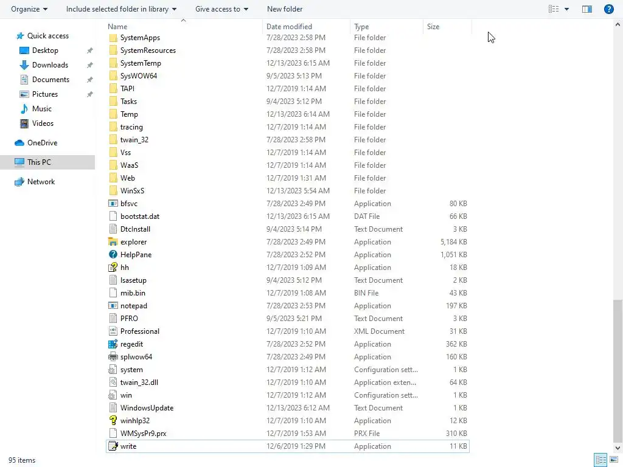Select the lsasetup file name
The width and height of the screenshot is (623, 467).
tap(133, 280)
